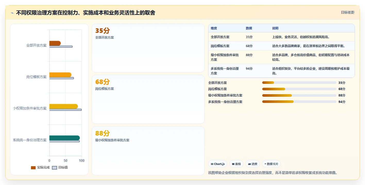365x185 pixels.
Task: Click the 35分 value beside the progress bar
Action: (x=342, y=83)
